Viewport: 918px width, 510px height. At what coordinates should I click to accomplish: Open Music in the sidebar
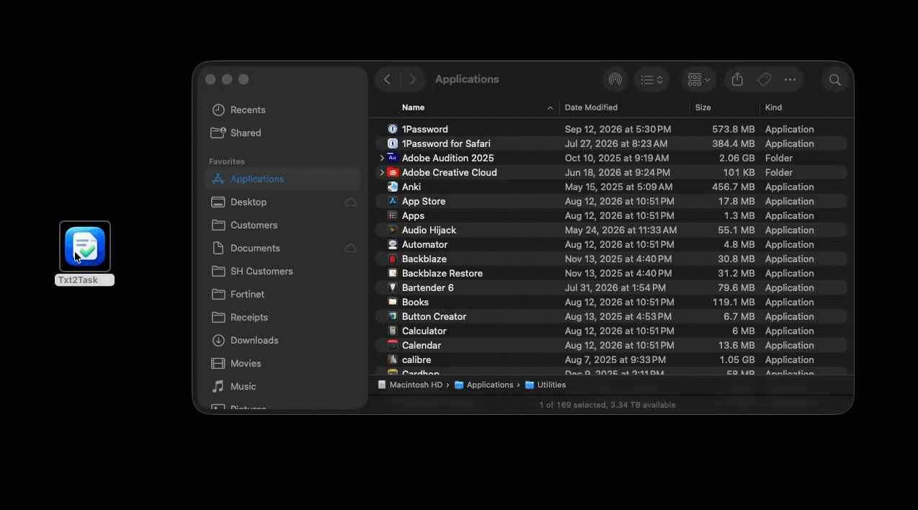tap(282, 386)
